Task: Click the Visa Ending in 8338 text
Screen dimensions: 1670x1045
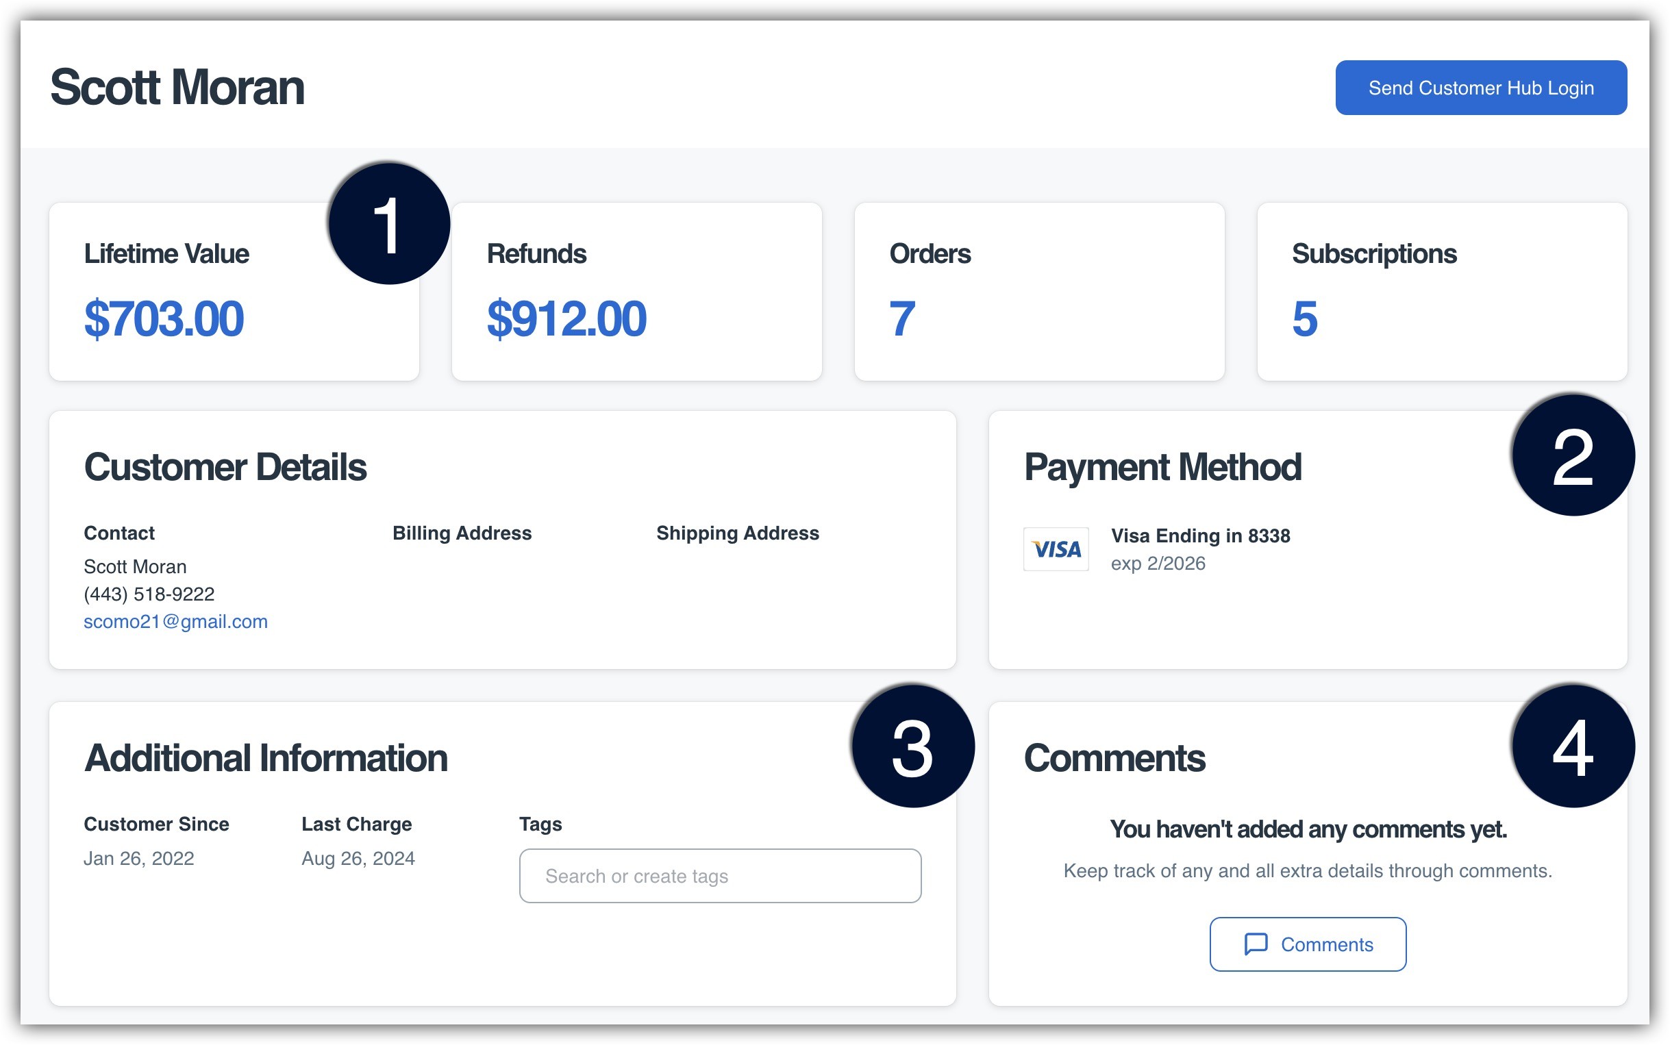Action: [x=1200, y=536]
